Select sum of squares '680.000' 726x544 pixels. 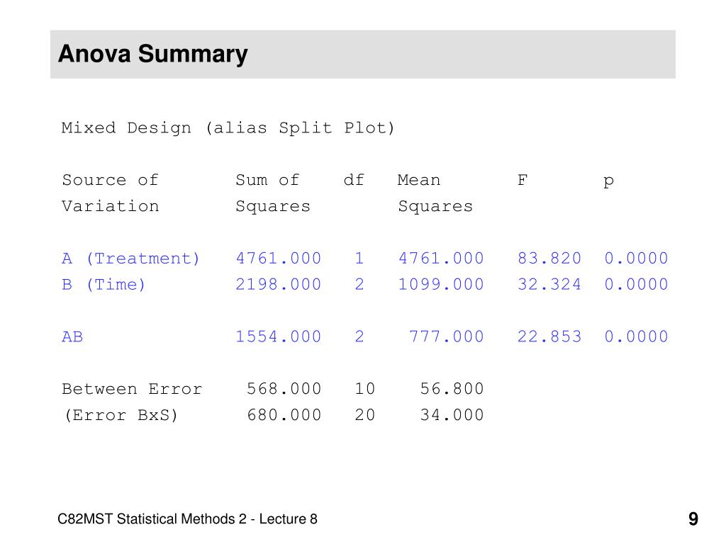point(284,415)
